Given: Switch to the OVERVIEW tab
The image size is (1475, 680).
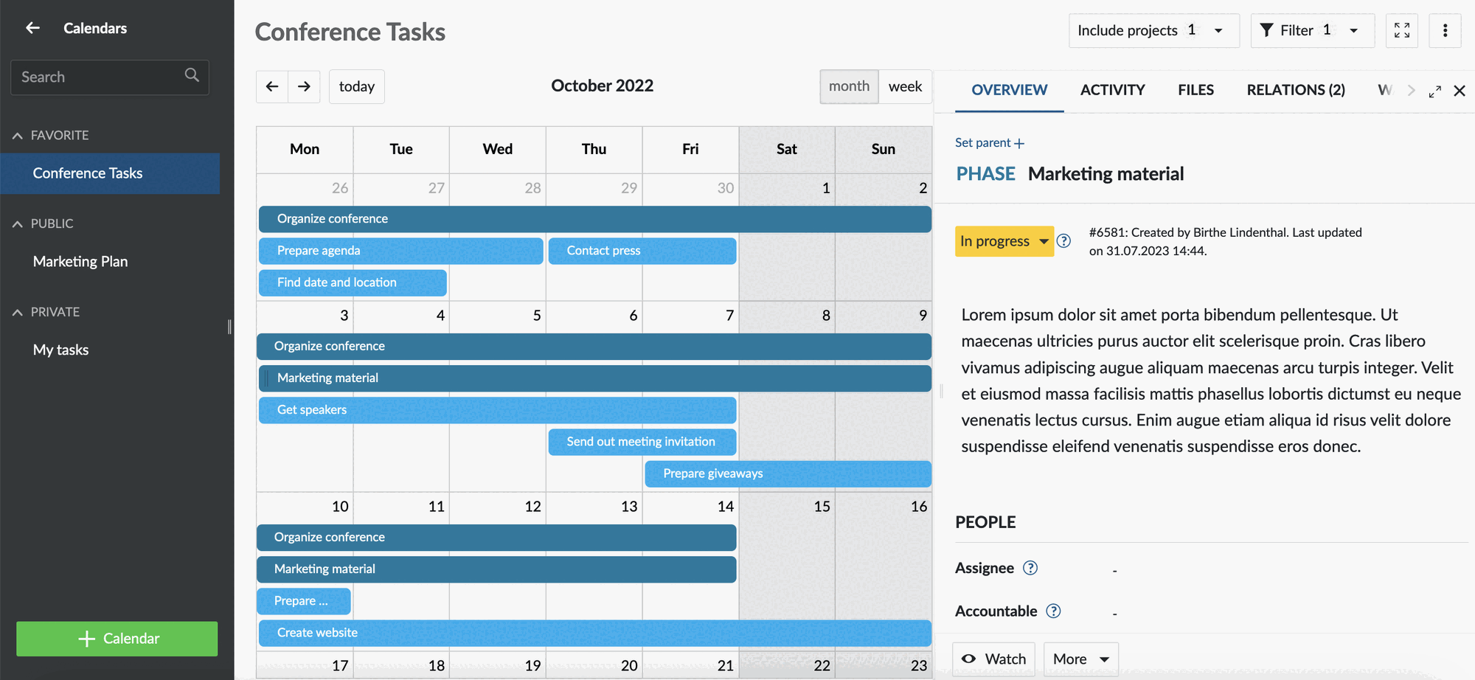Looking at the screenshot, I should [x=1009, y=90].
